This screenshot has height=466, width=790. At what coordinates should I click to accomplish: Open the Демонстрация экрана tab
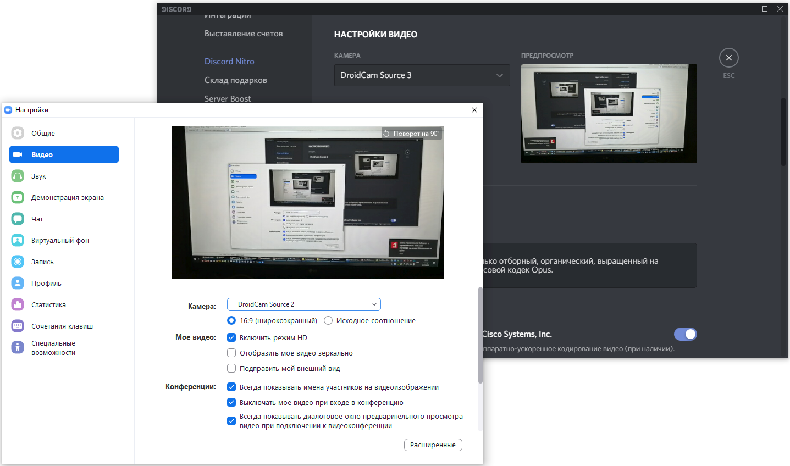point(64,197)
